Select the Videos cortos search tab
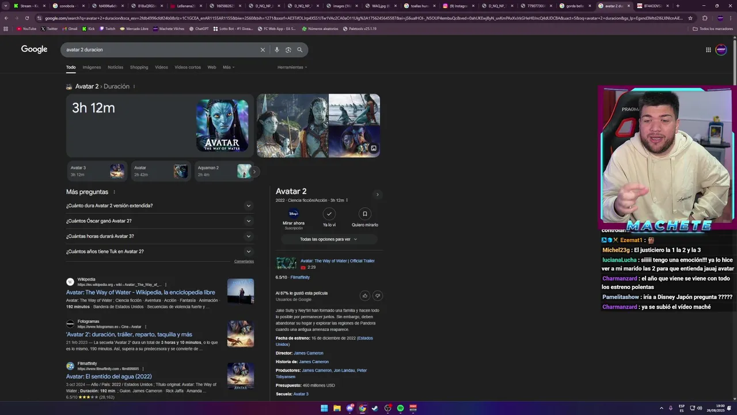Viewport: 737px width, 415px height. [x=188, y=67]
